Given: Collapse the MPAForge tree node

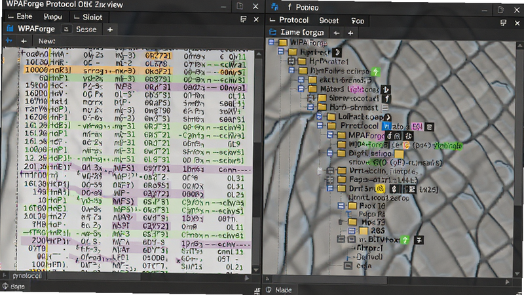Looking at the screenshot, I should [330, 135].
